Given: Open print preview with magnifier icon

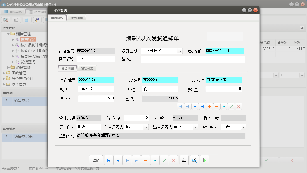Looking at the screenshot, I should (x=194, y=160).
